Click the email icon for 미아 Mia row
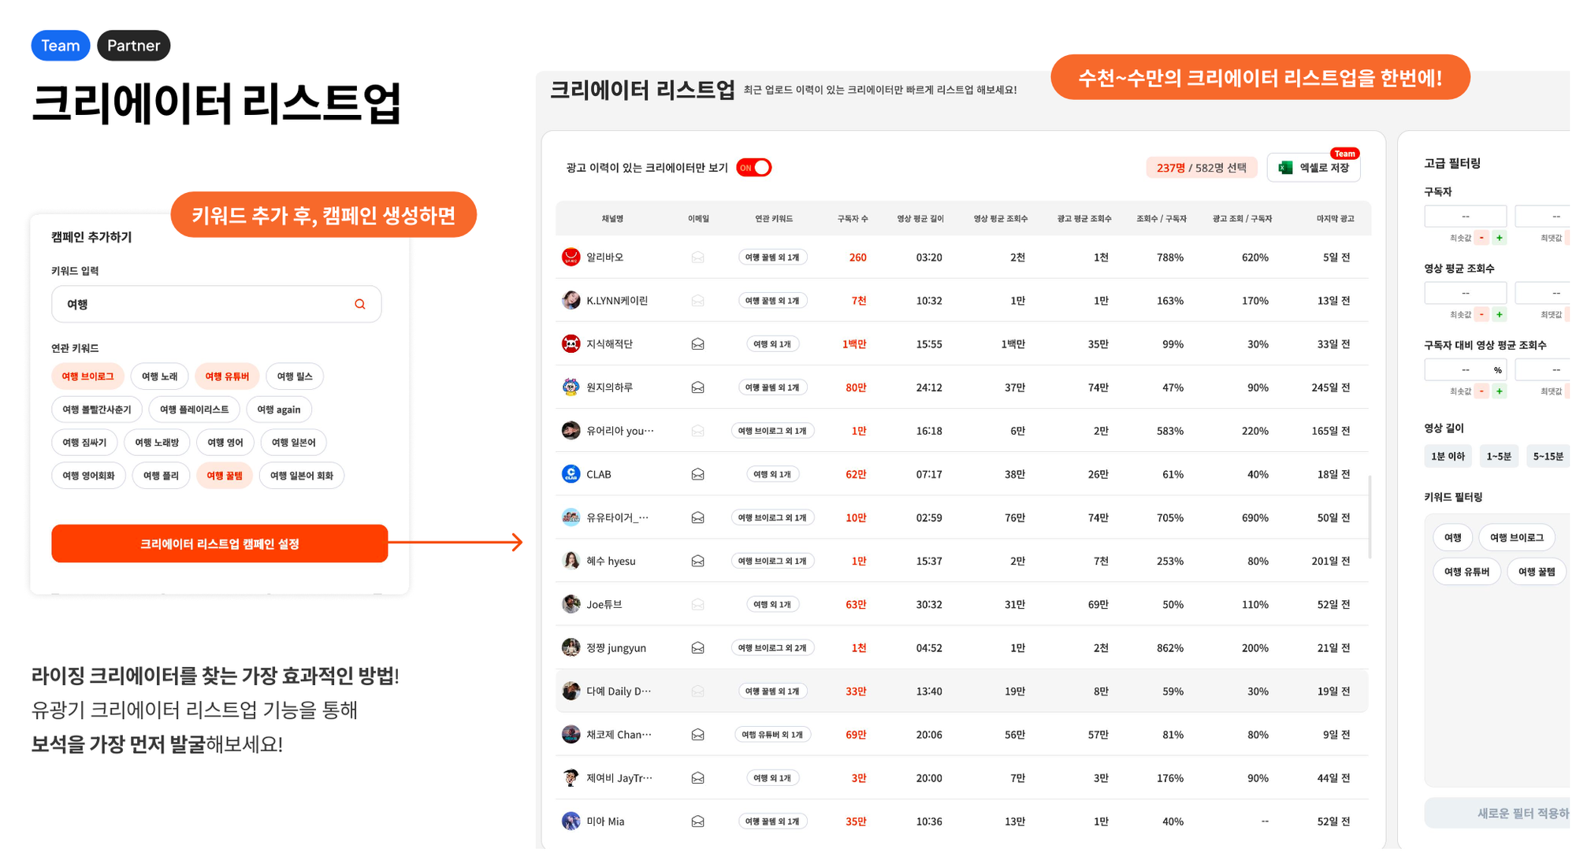Screen dimensions: 1576x860 pos(697,821)
